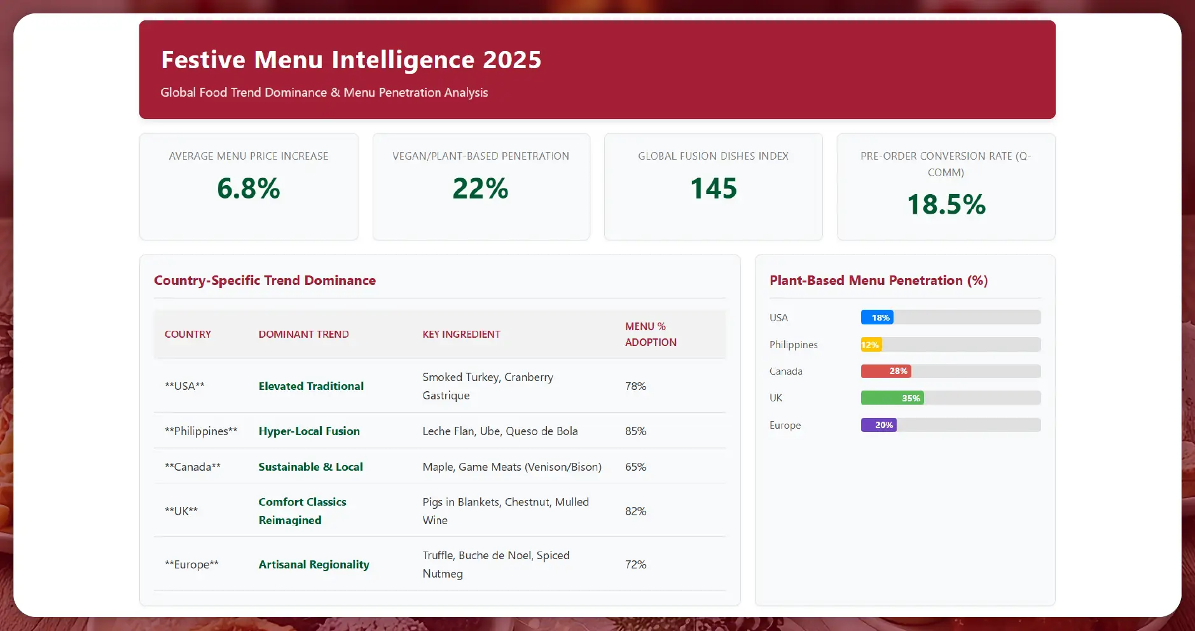The image size is (1195, 631).
Task: Open the Pre-Order Conversion Rate card
Action: (x=945, y=186)
